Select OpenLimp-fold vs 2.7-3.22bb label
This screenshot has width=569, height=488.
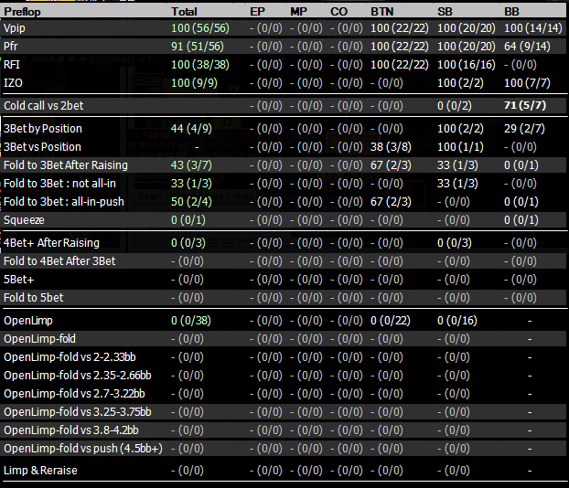tap(74, 393)
